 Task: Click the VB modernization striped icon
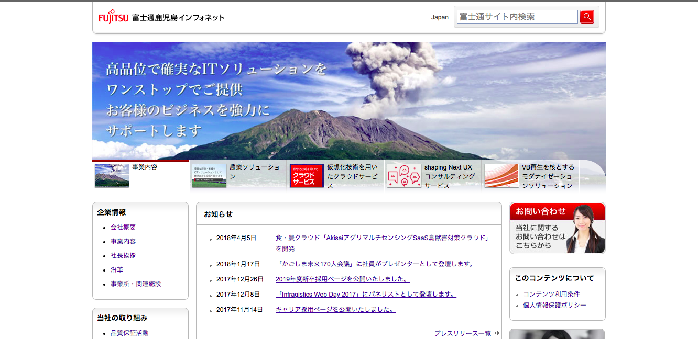pos(501,176)
